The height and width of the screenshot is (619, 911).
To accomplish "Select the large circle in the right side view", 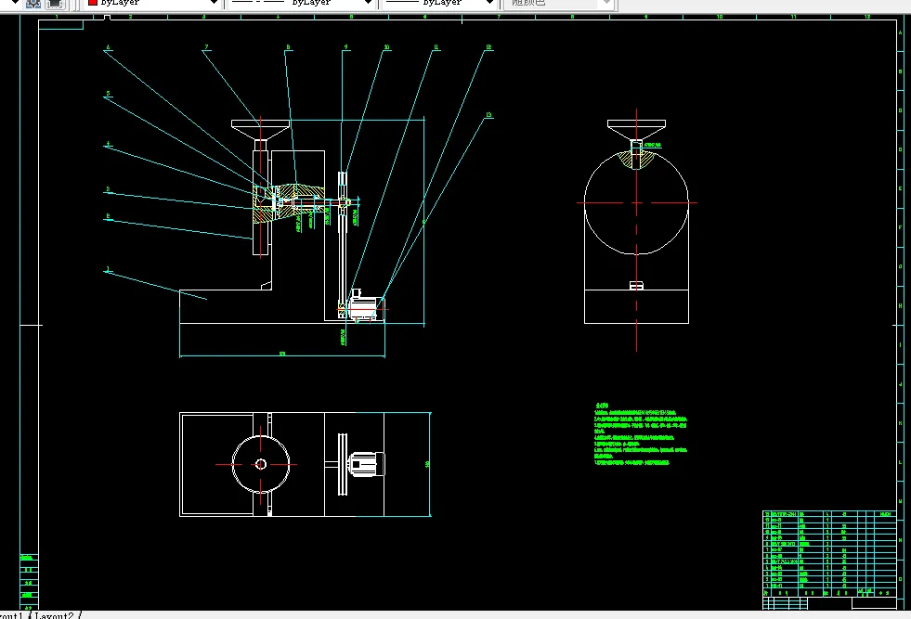I will 636,202.
